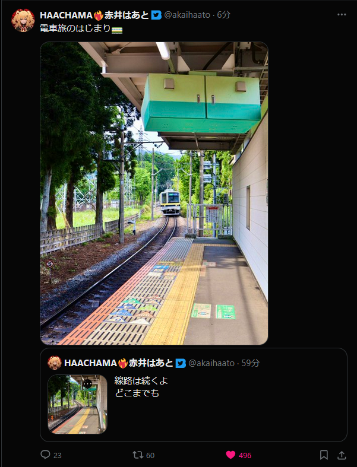Click the 59分 timestamp in quoted tweet
This screenshot has width=357, height=467.
[250, 363]
